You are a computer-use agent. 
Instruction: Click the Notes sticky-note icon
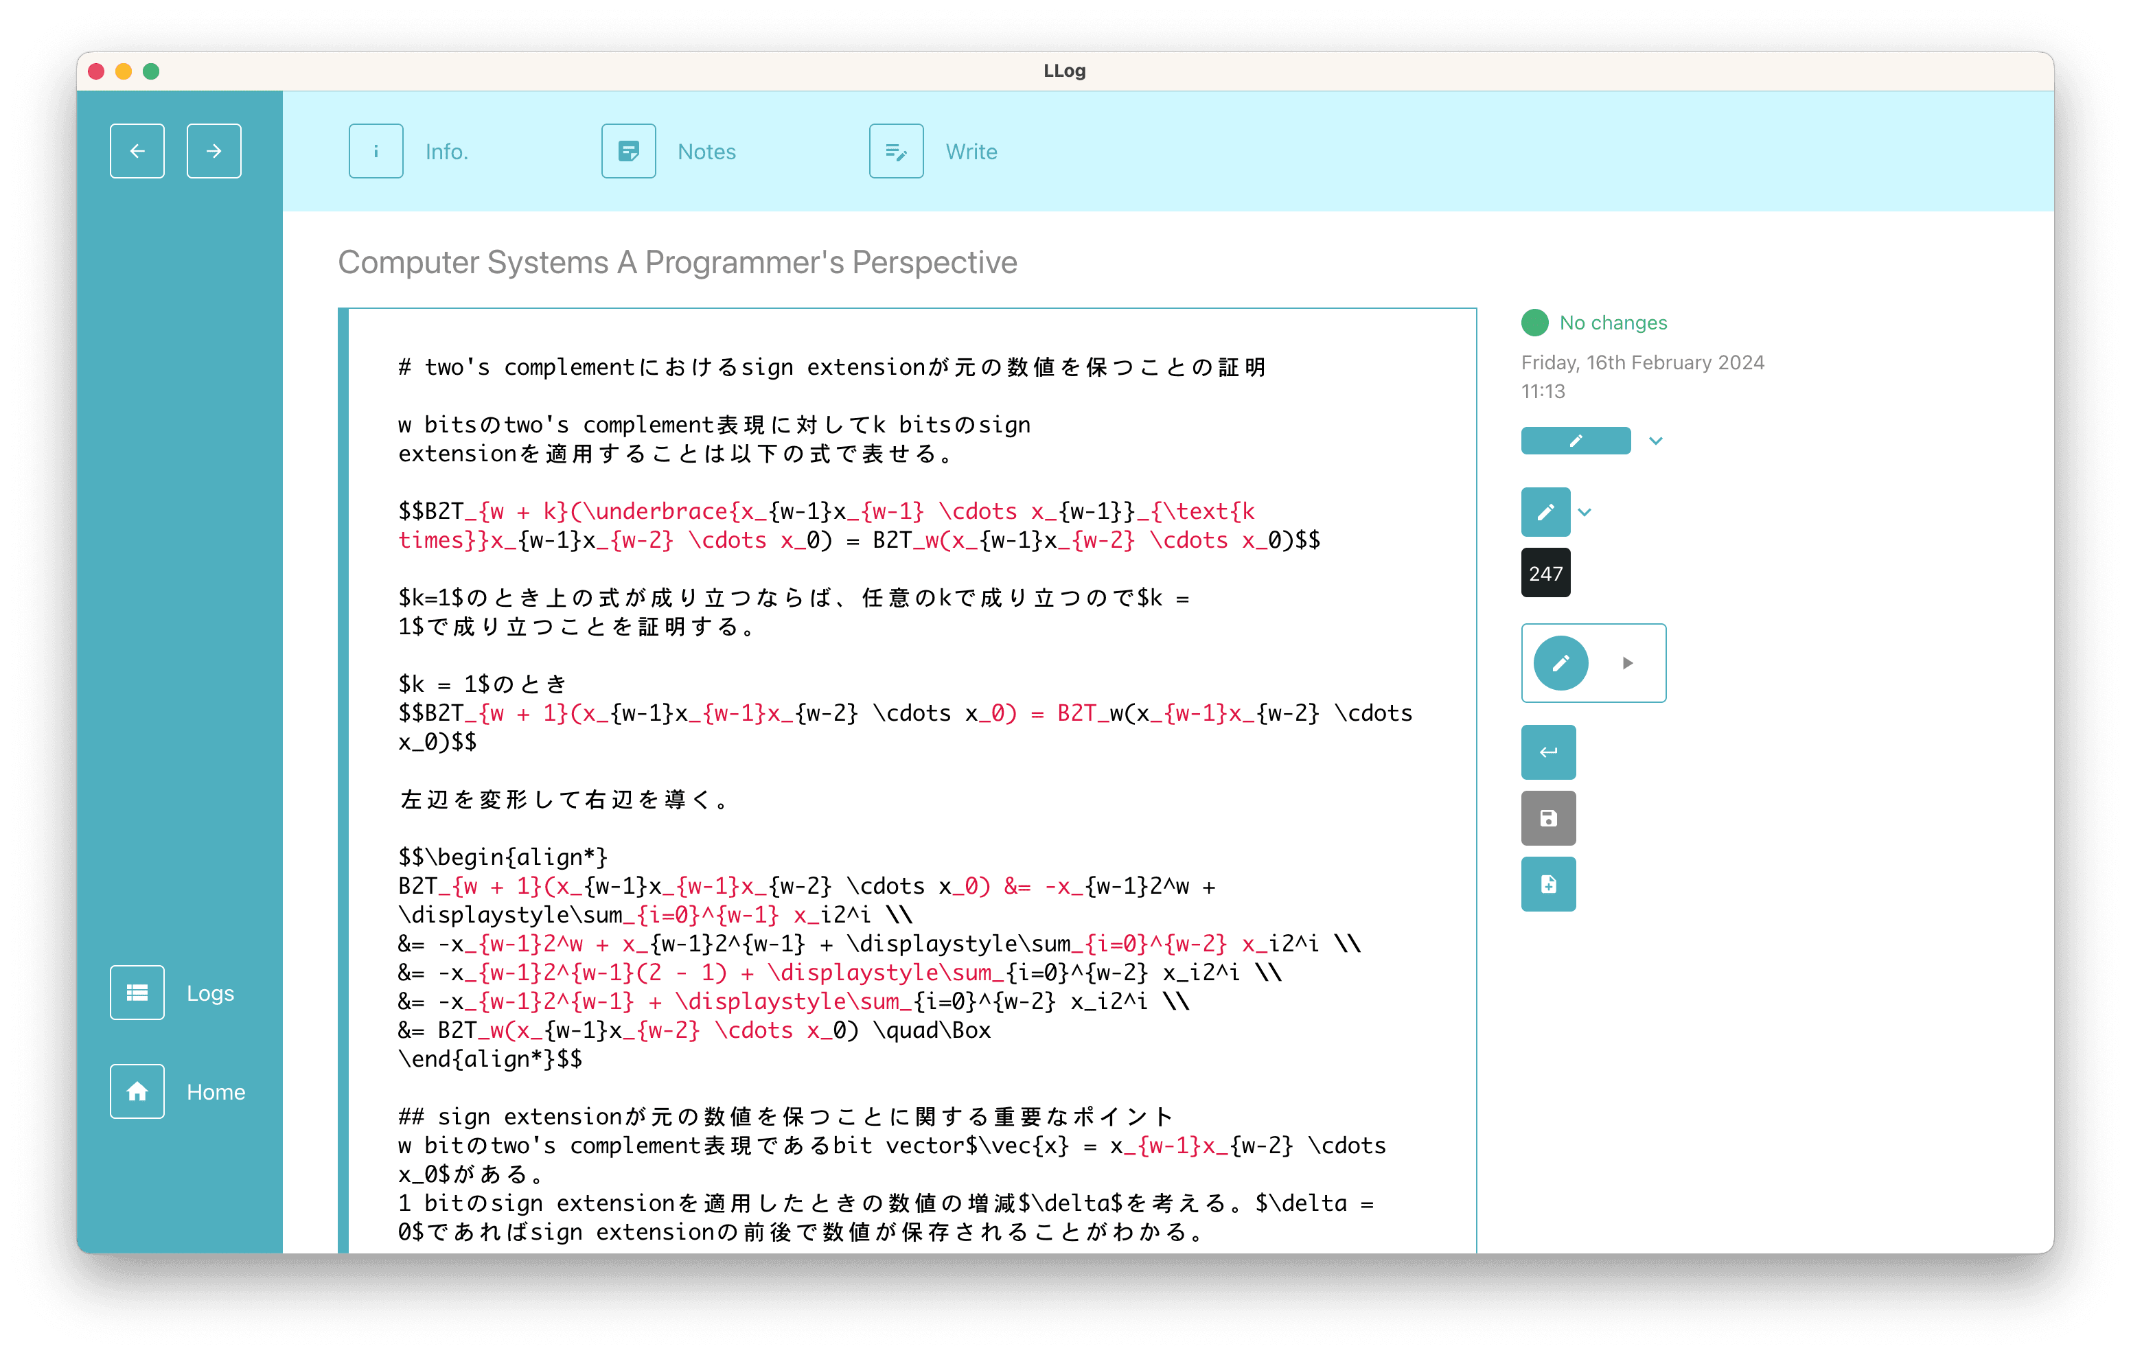(628, 150)
